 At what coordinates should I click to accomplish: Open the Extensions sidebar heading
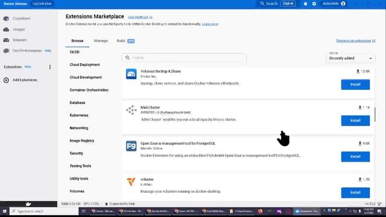click(13, 67)
